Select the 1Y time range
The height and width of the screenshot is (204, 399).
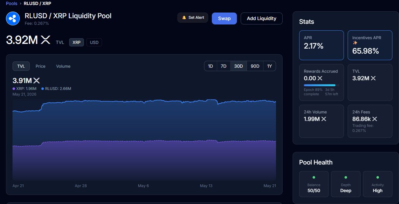coord(269,66)
